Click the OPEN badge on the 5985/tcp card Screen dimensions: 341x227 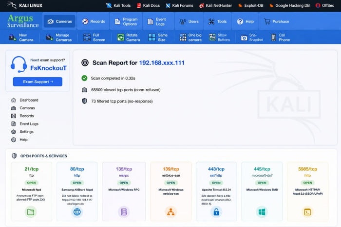point(307,183)
